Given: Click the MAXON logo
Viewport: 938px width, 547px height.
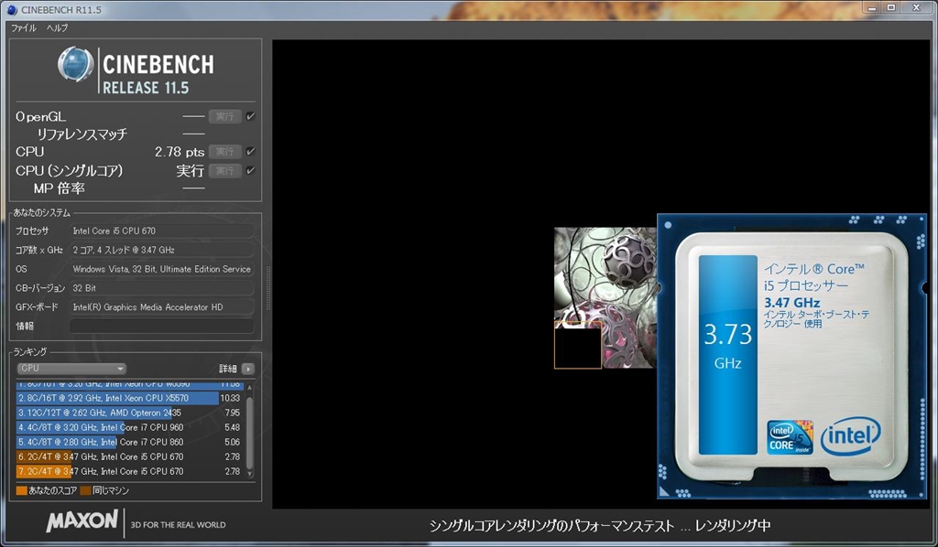Looking at the screenshot, I should point(82,520).
